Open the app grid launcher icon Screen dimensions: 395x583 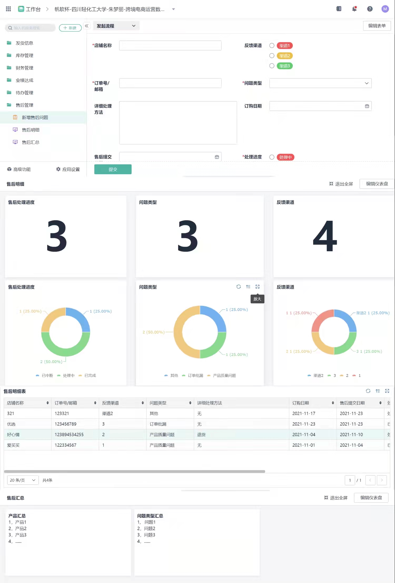coord(8,9)
